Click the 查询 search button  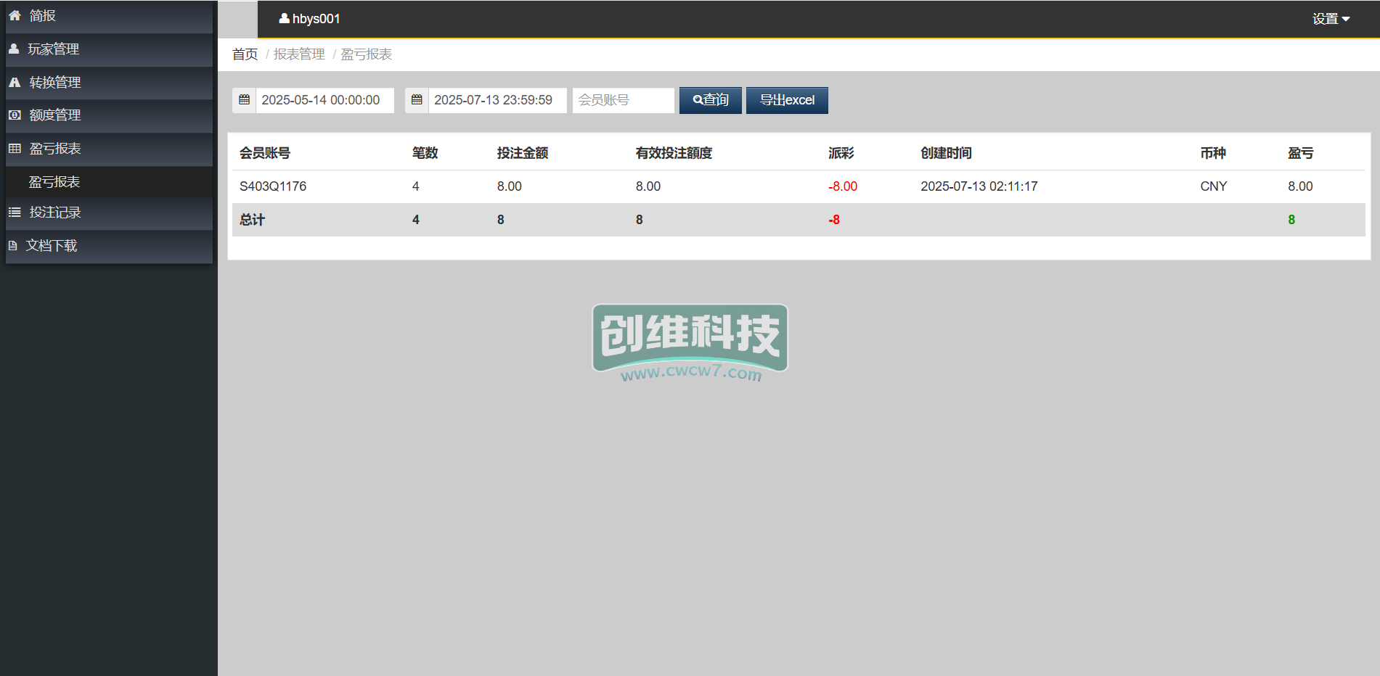(x=711, y=100)
